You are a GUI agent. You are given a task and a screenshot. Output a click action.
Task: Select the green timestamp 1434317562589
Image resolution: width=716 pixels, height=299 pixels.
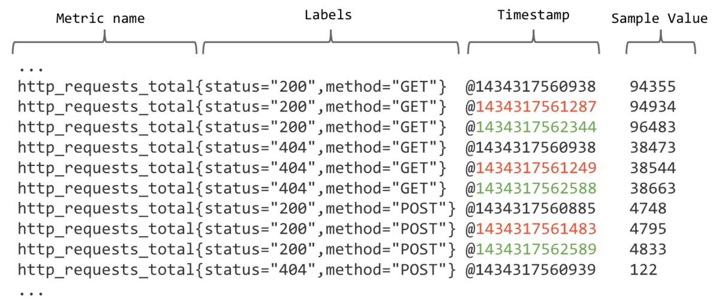point(536,250)
